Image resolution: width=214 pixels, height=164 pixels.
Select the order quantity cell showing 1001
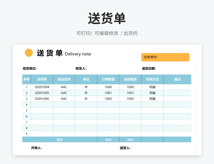(108, 93)
